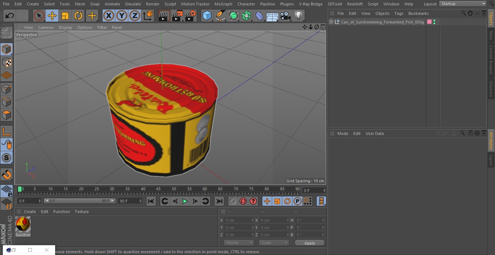Activate the Move tool
The image size is (495, 255).
[x=52, y=16]
